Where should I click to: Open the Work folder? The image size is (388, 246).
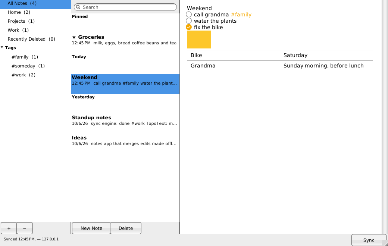(35, 30)
